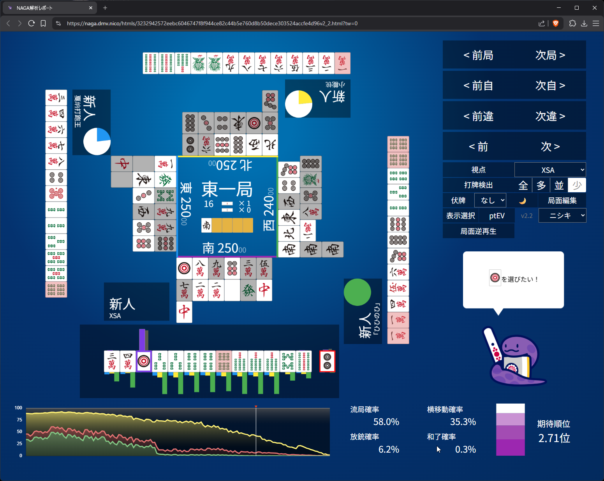
Task: Set discard detection to 並
Action: [559, 185]
